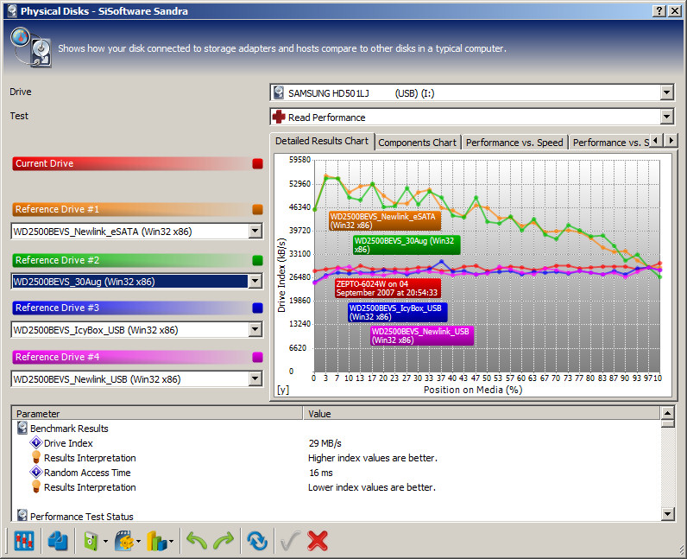This screenshot has height=559, width=687.
Task: Click green WD2500BEVS_30Aug chart legend label
Action: (x=407, y=245)
